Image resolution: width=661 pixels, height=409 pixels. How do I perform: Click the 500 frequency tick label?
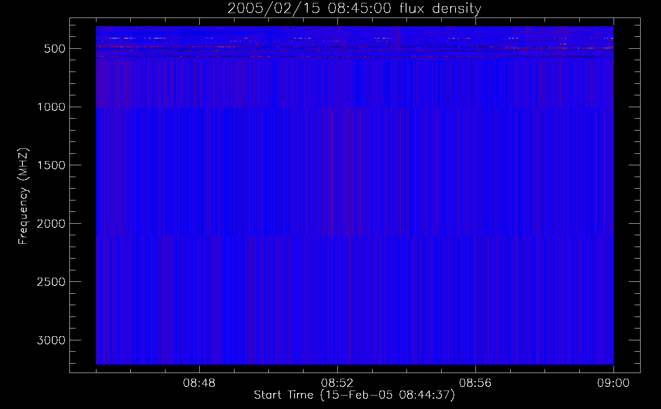coord(55,49)
